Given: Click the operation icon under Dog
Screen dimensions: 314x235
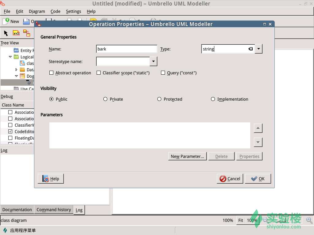Looking at the screenshot, I should (x=29, y=82).
